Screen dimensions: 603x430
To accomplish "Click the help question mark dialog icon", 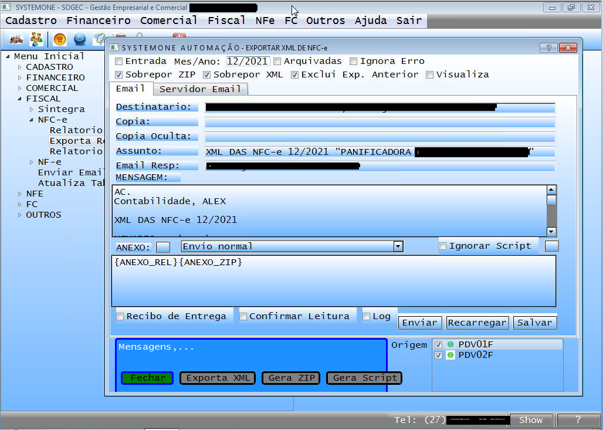I will pos(548,48).
